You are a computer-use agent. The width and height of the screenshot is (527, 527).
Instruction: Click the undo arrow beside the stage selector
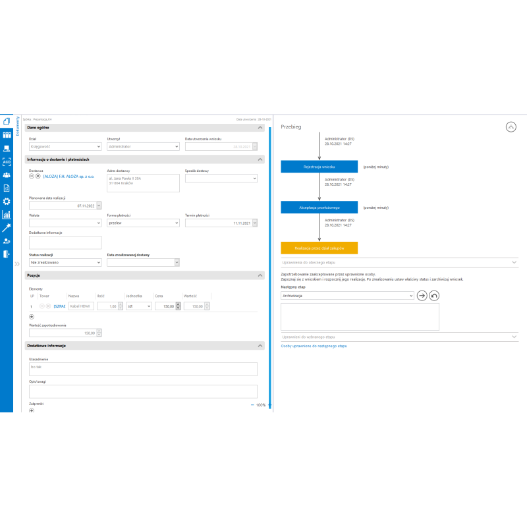434,296
